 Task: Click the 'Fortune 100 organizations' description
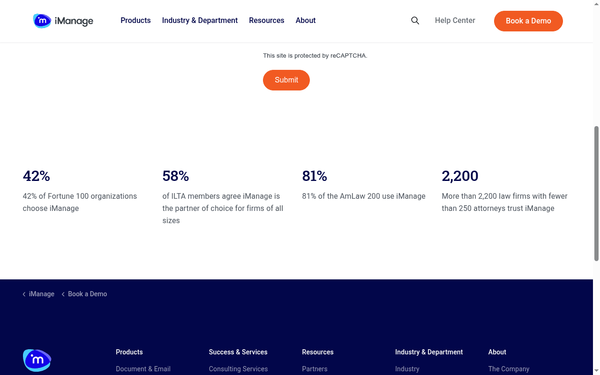coord(80,202)
